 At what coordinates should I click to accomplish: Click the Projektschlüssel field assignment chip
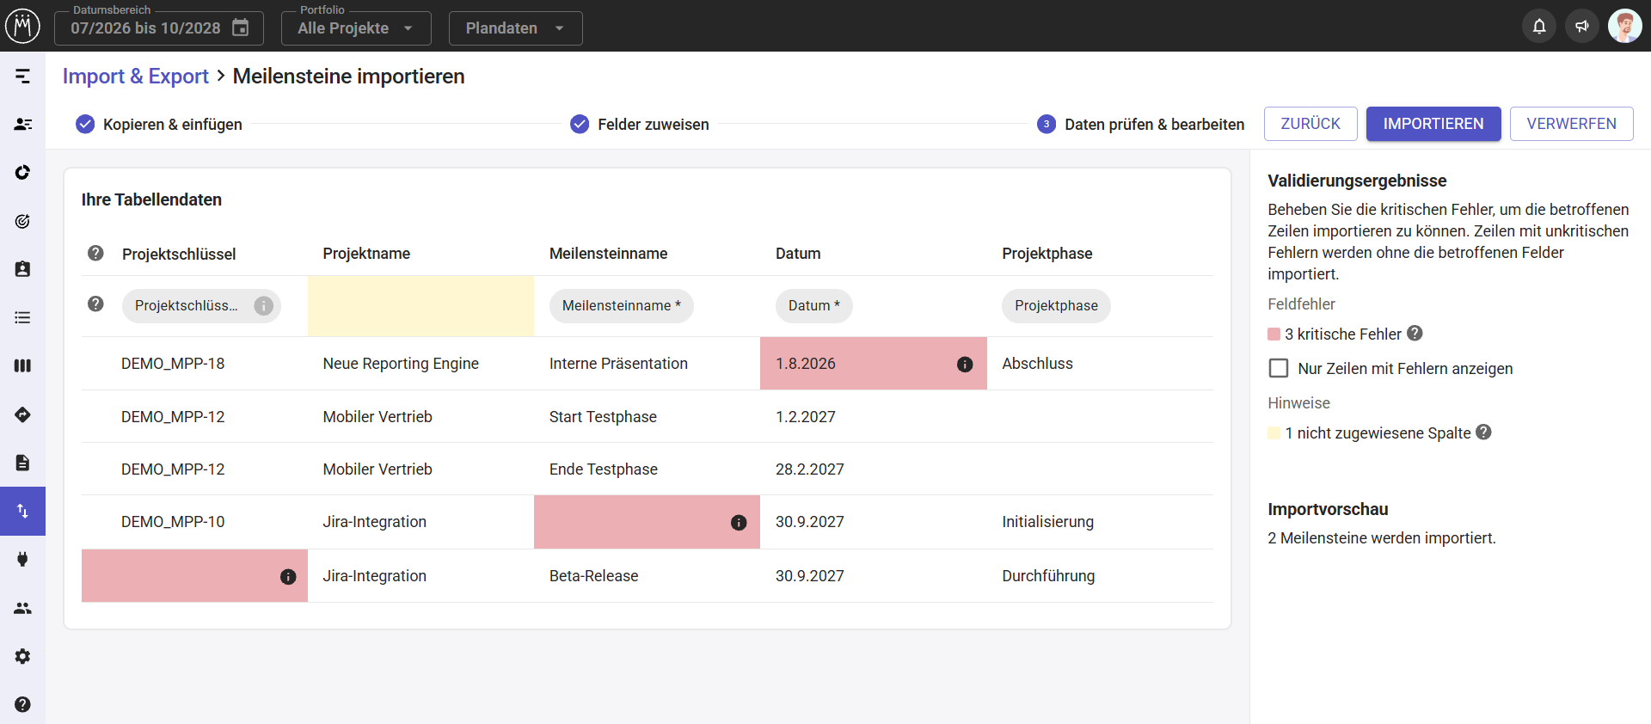[201, 306]
